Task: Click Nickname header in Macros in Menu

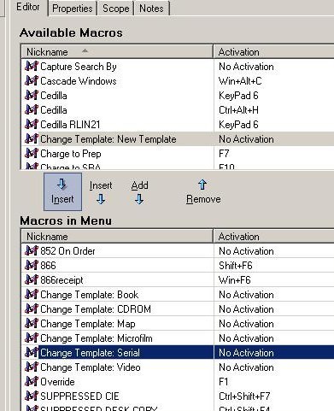Action: coord(117,237)
